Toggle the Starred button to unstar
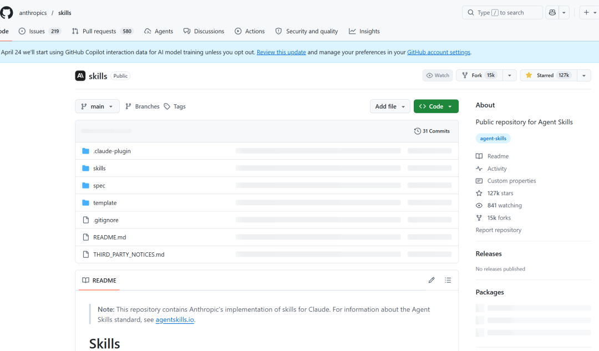 [549, 75]
